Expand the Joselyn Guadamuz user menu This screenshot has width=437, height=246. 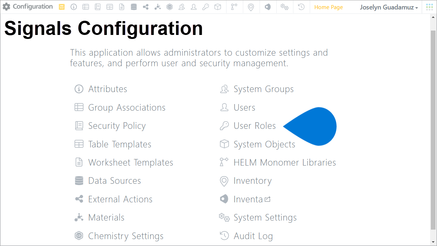[x=389, y=7]
